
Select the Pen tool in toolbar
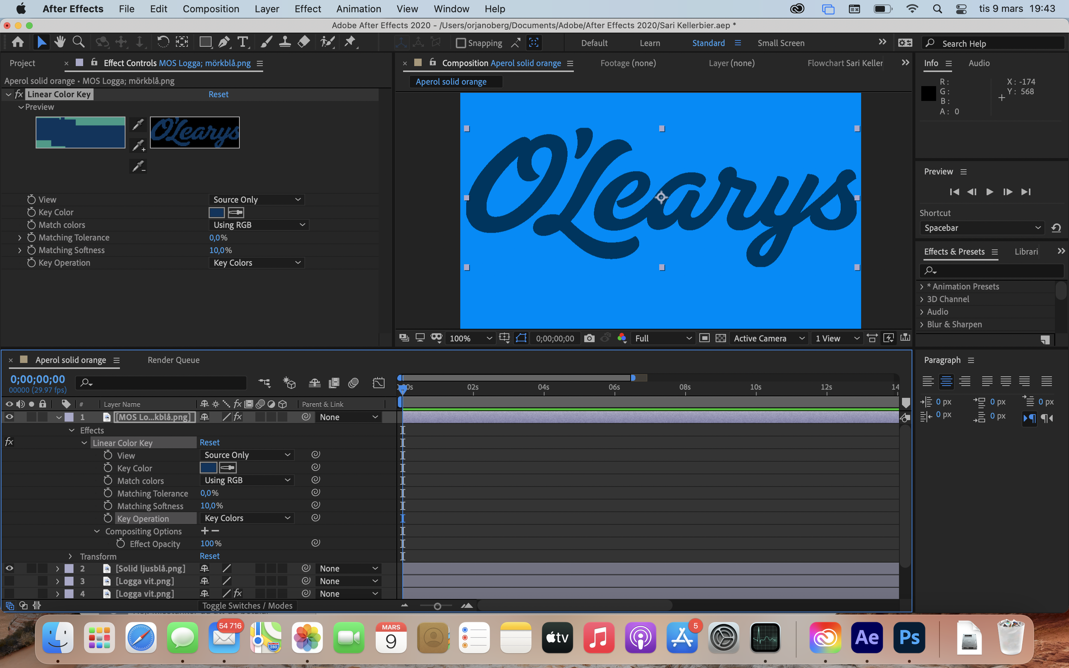224,42
